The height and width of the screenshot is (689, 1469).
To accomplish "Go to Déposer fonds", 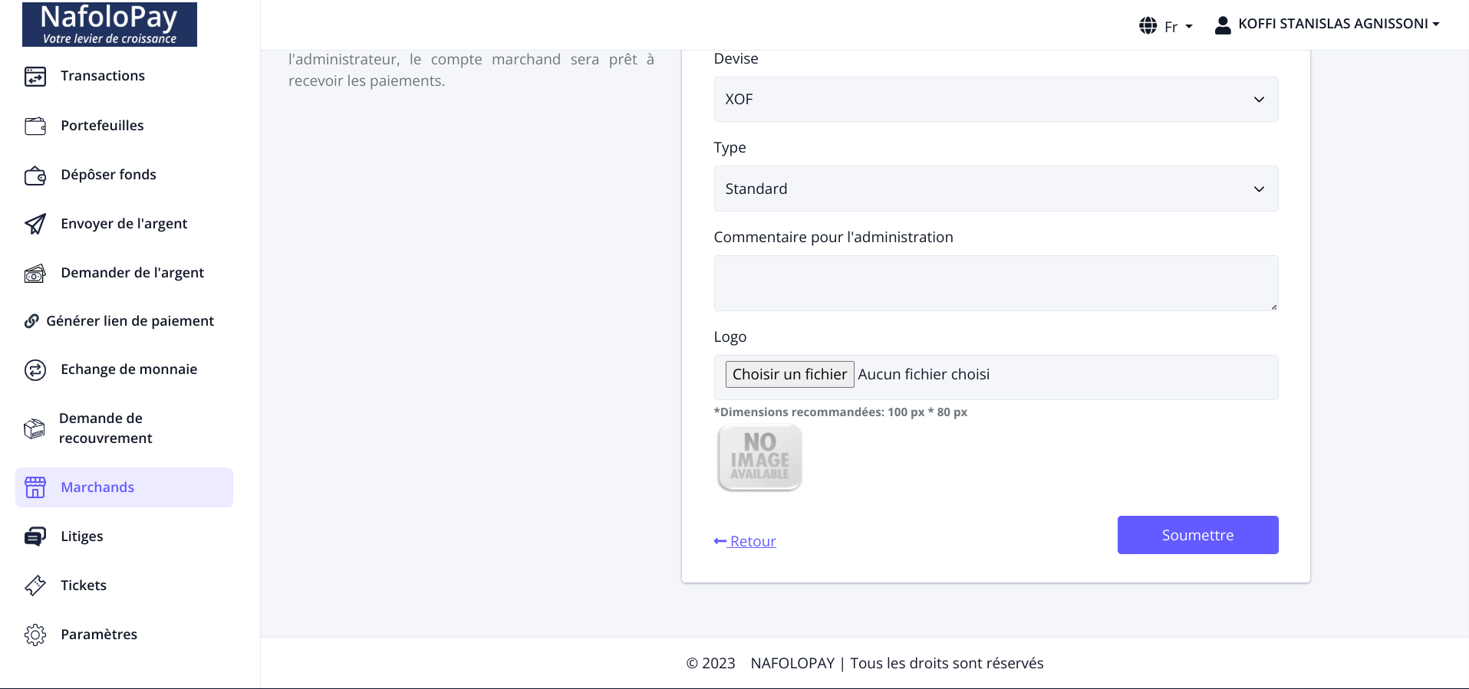I will click(108, 175).
